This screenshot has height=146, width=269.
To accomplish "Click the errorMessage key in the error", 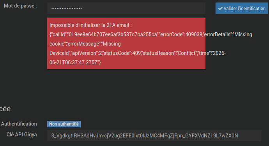I will point(83,44).
